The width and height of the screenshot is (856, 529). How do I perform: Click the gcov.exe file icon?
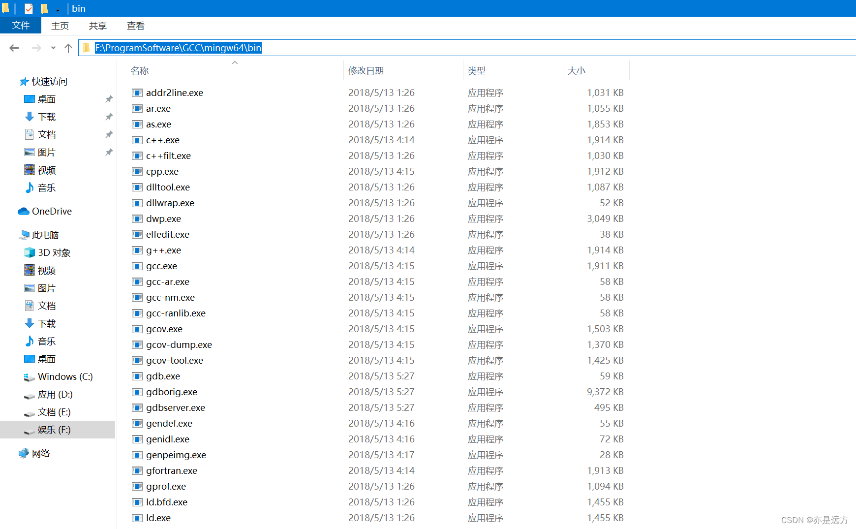tap(137, 329)
